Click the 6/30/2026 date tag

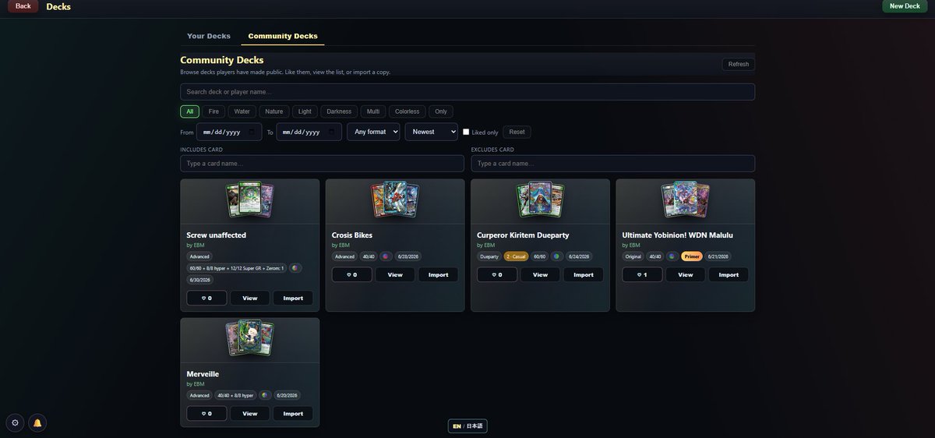(x=200, y=280)
